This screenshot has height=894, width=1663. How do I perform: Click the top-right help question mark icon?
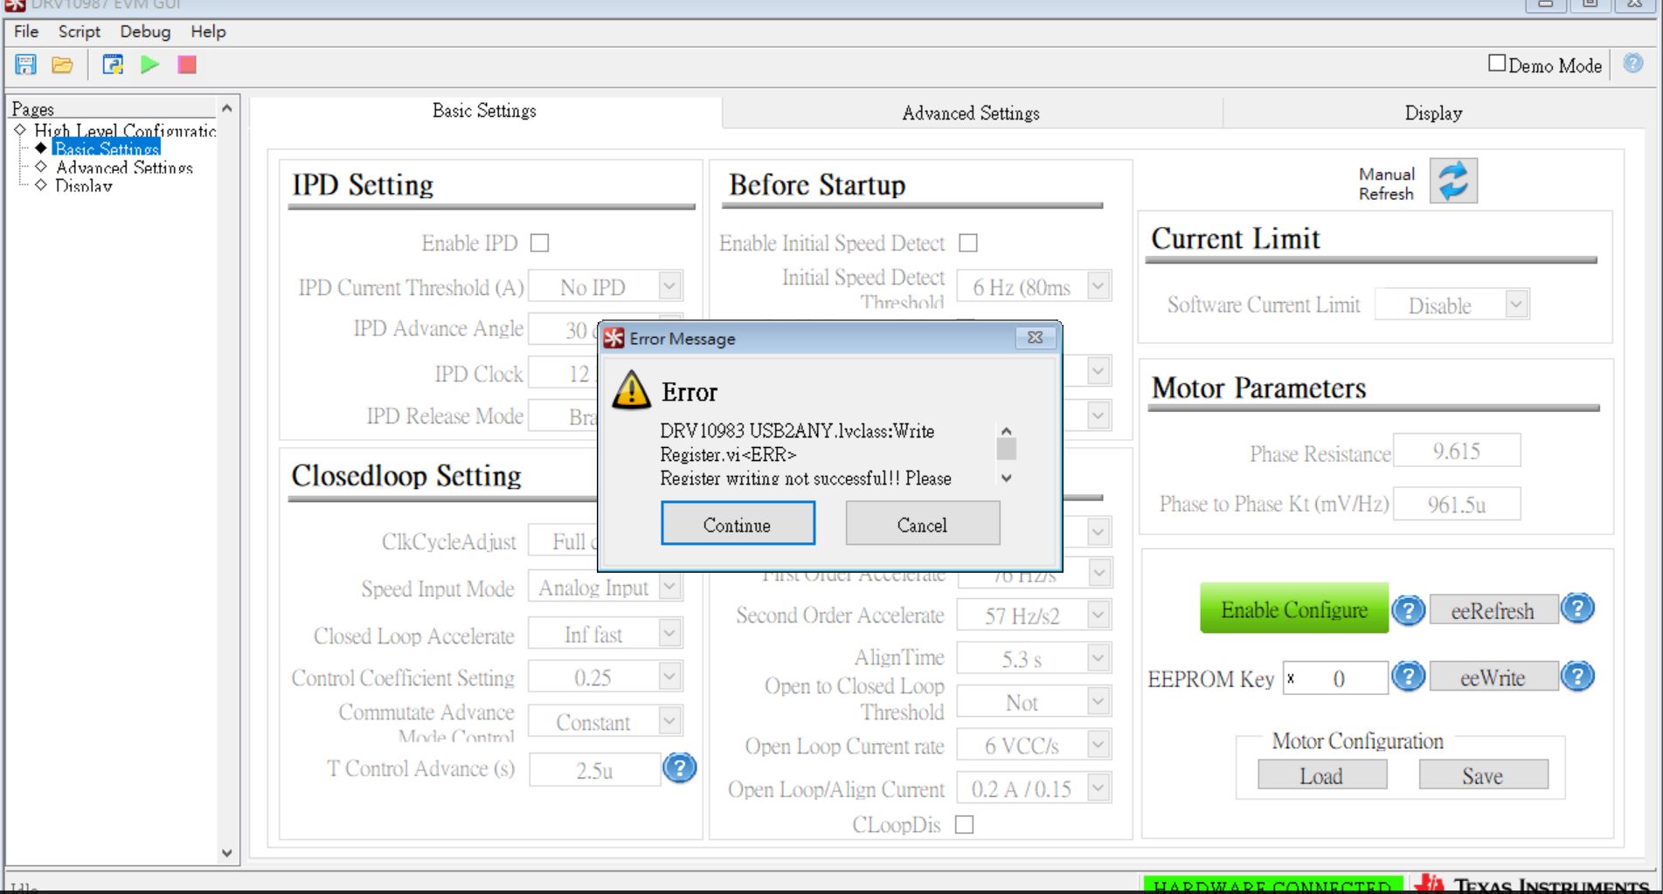[1632, 64]
